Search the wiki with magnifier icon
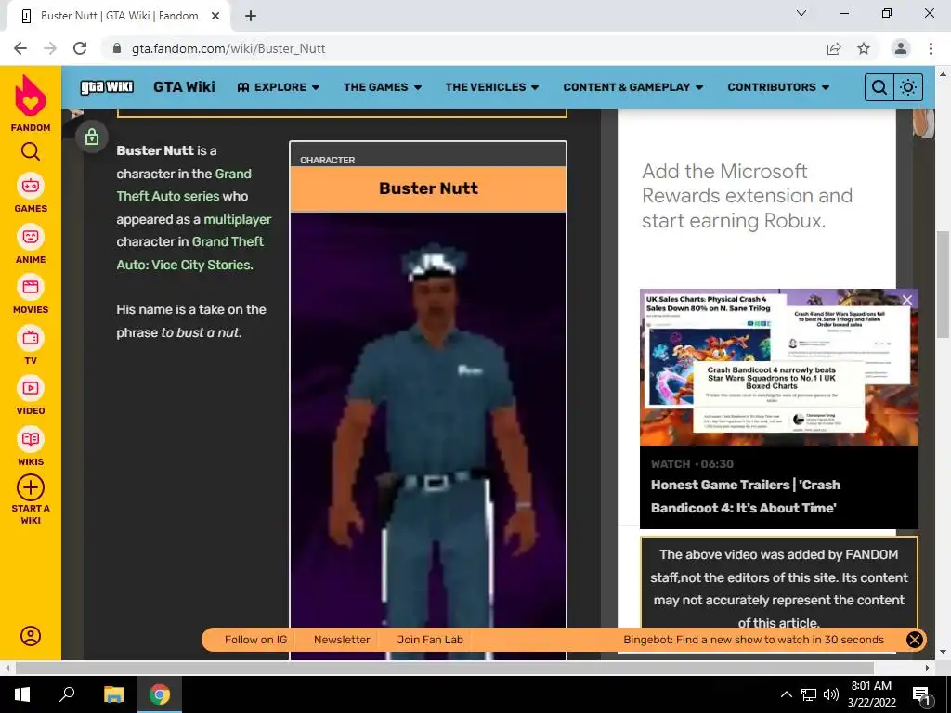This screenshot has height=713, width=951. click(879, 87)
